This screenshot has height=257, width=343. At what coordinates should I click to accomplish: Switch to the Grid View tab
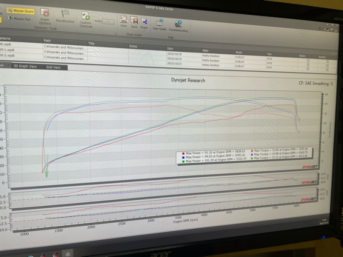point(53,68)
